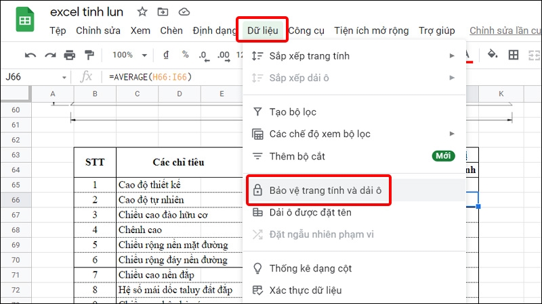Decrease decimal places button

[x=204, y=56]
